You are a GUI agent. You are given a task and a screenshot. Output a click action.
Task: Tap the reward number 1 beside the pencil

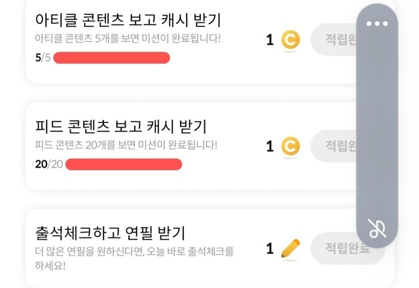point(270,249)
